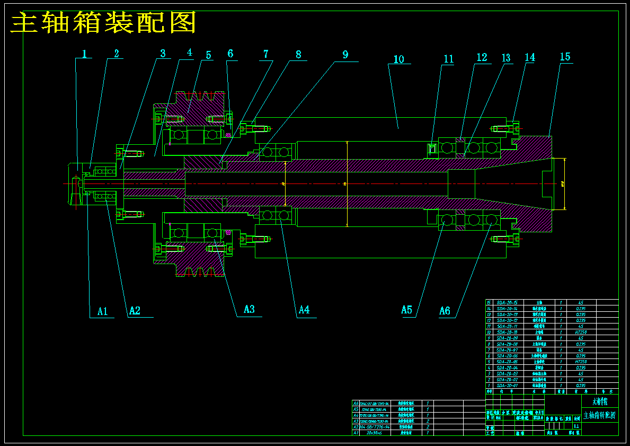
Task: Click parts list cell SDA-20-10
Action: (x=507, y=332)
